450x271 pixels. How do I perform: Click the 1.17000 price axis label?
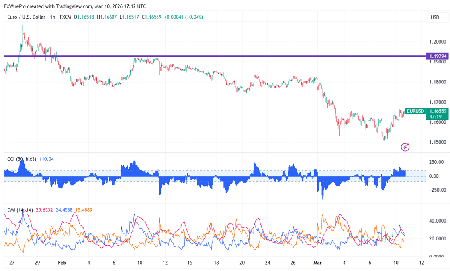coord(438,102)
